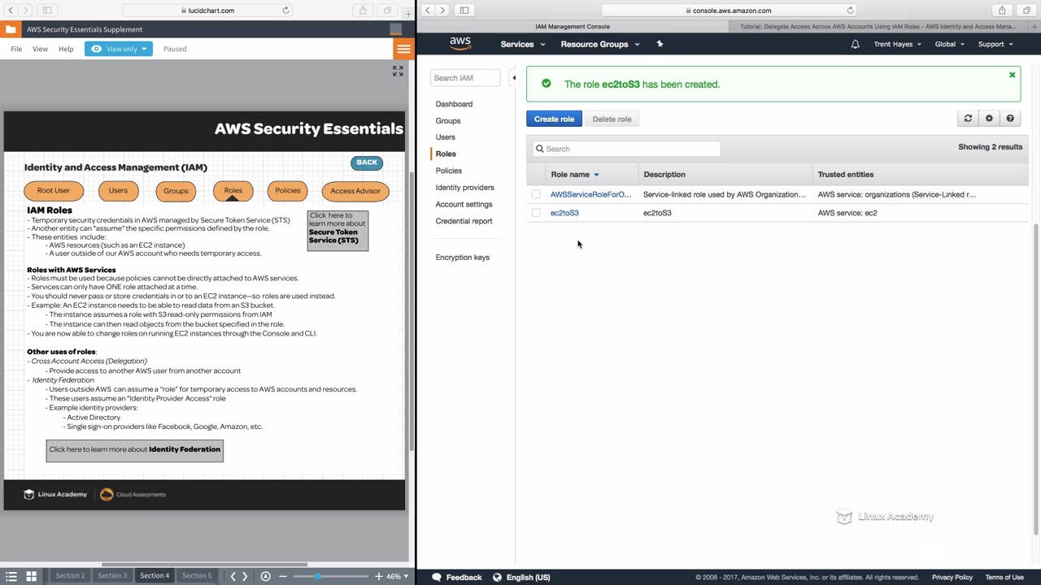Expand the AWS Services menu
This screenshot has width=1041, height=585.
(x=521, y=44)
